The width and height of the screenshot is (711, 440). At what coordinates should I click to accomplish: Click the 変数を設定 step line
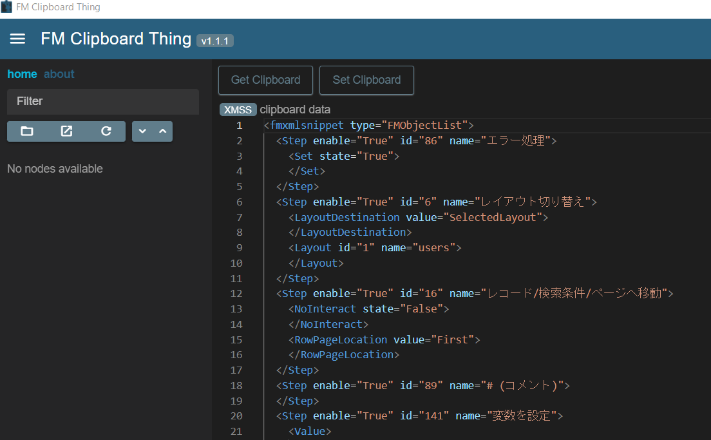coord(419,416)
